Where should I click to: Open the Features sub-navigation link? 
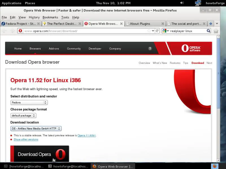tap(175, 63)
